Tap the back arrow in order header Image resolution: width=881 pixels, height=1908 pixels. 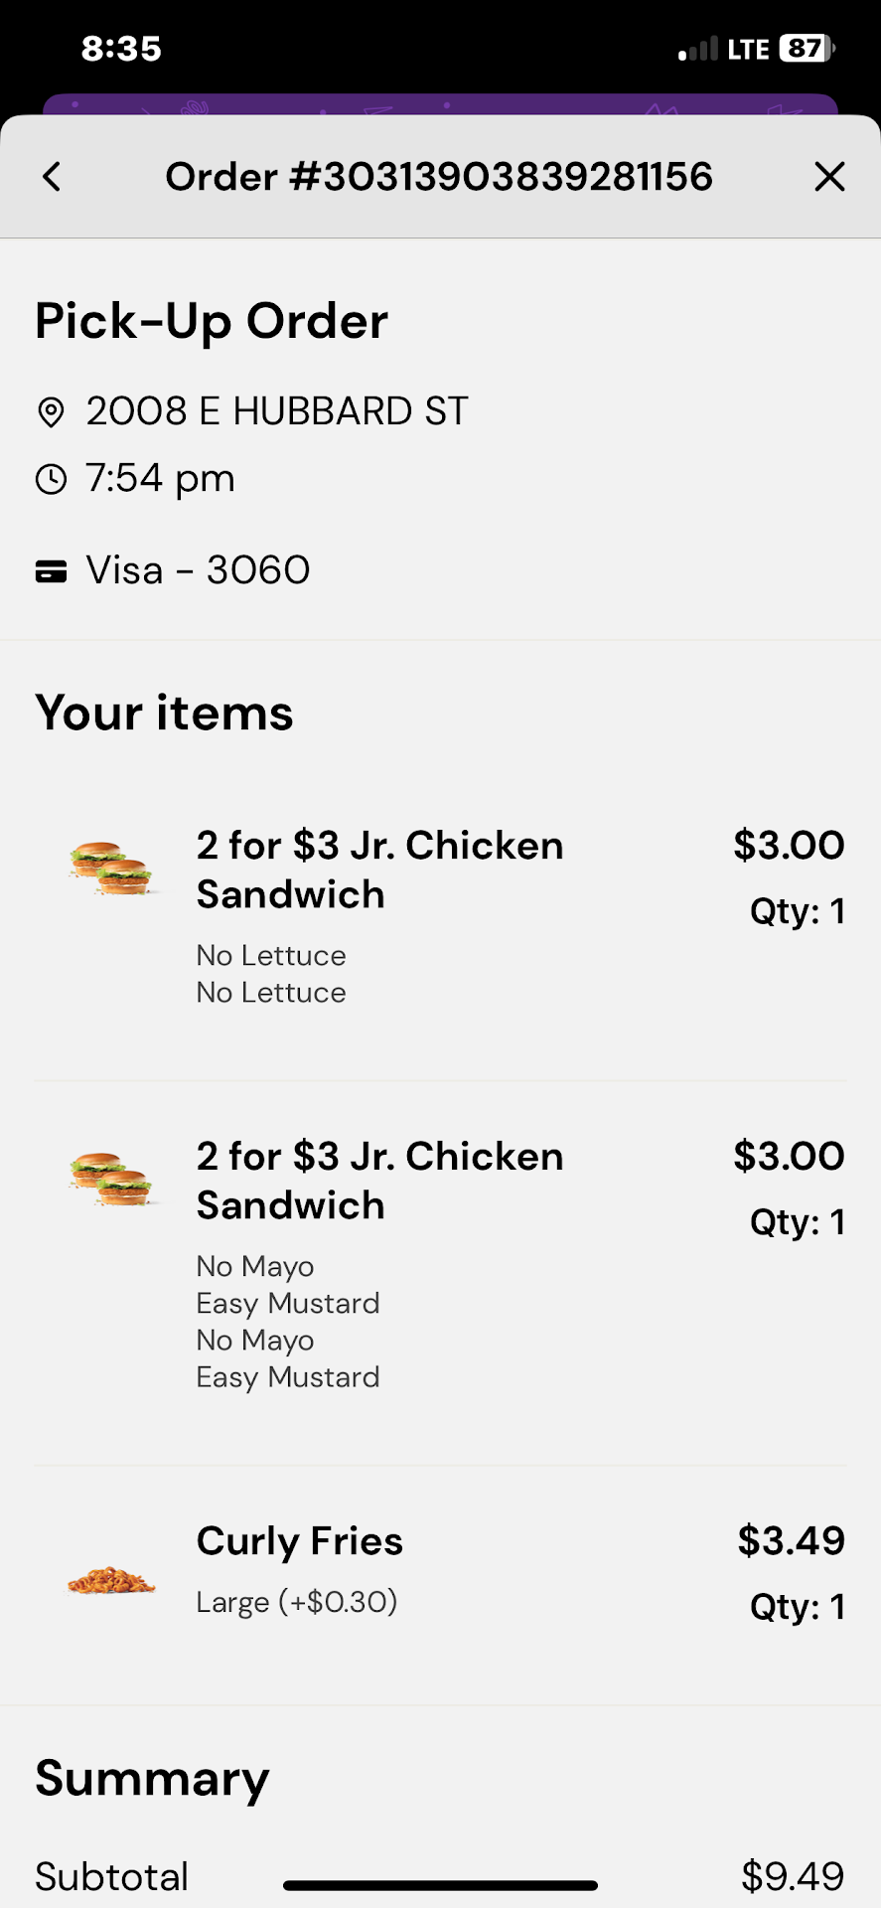[x=52, y=177]
